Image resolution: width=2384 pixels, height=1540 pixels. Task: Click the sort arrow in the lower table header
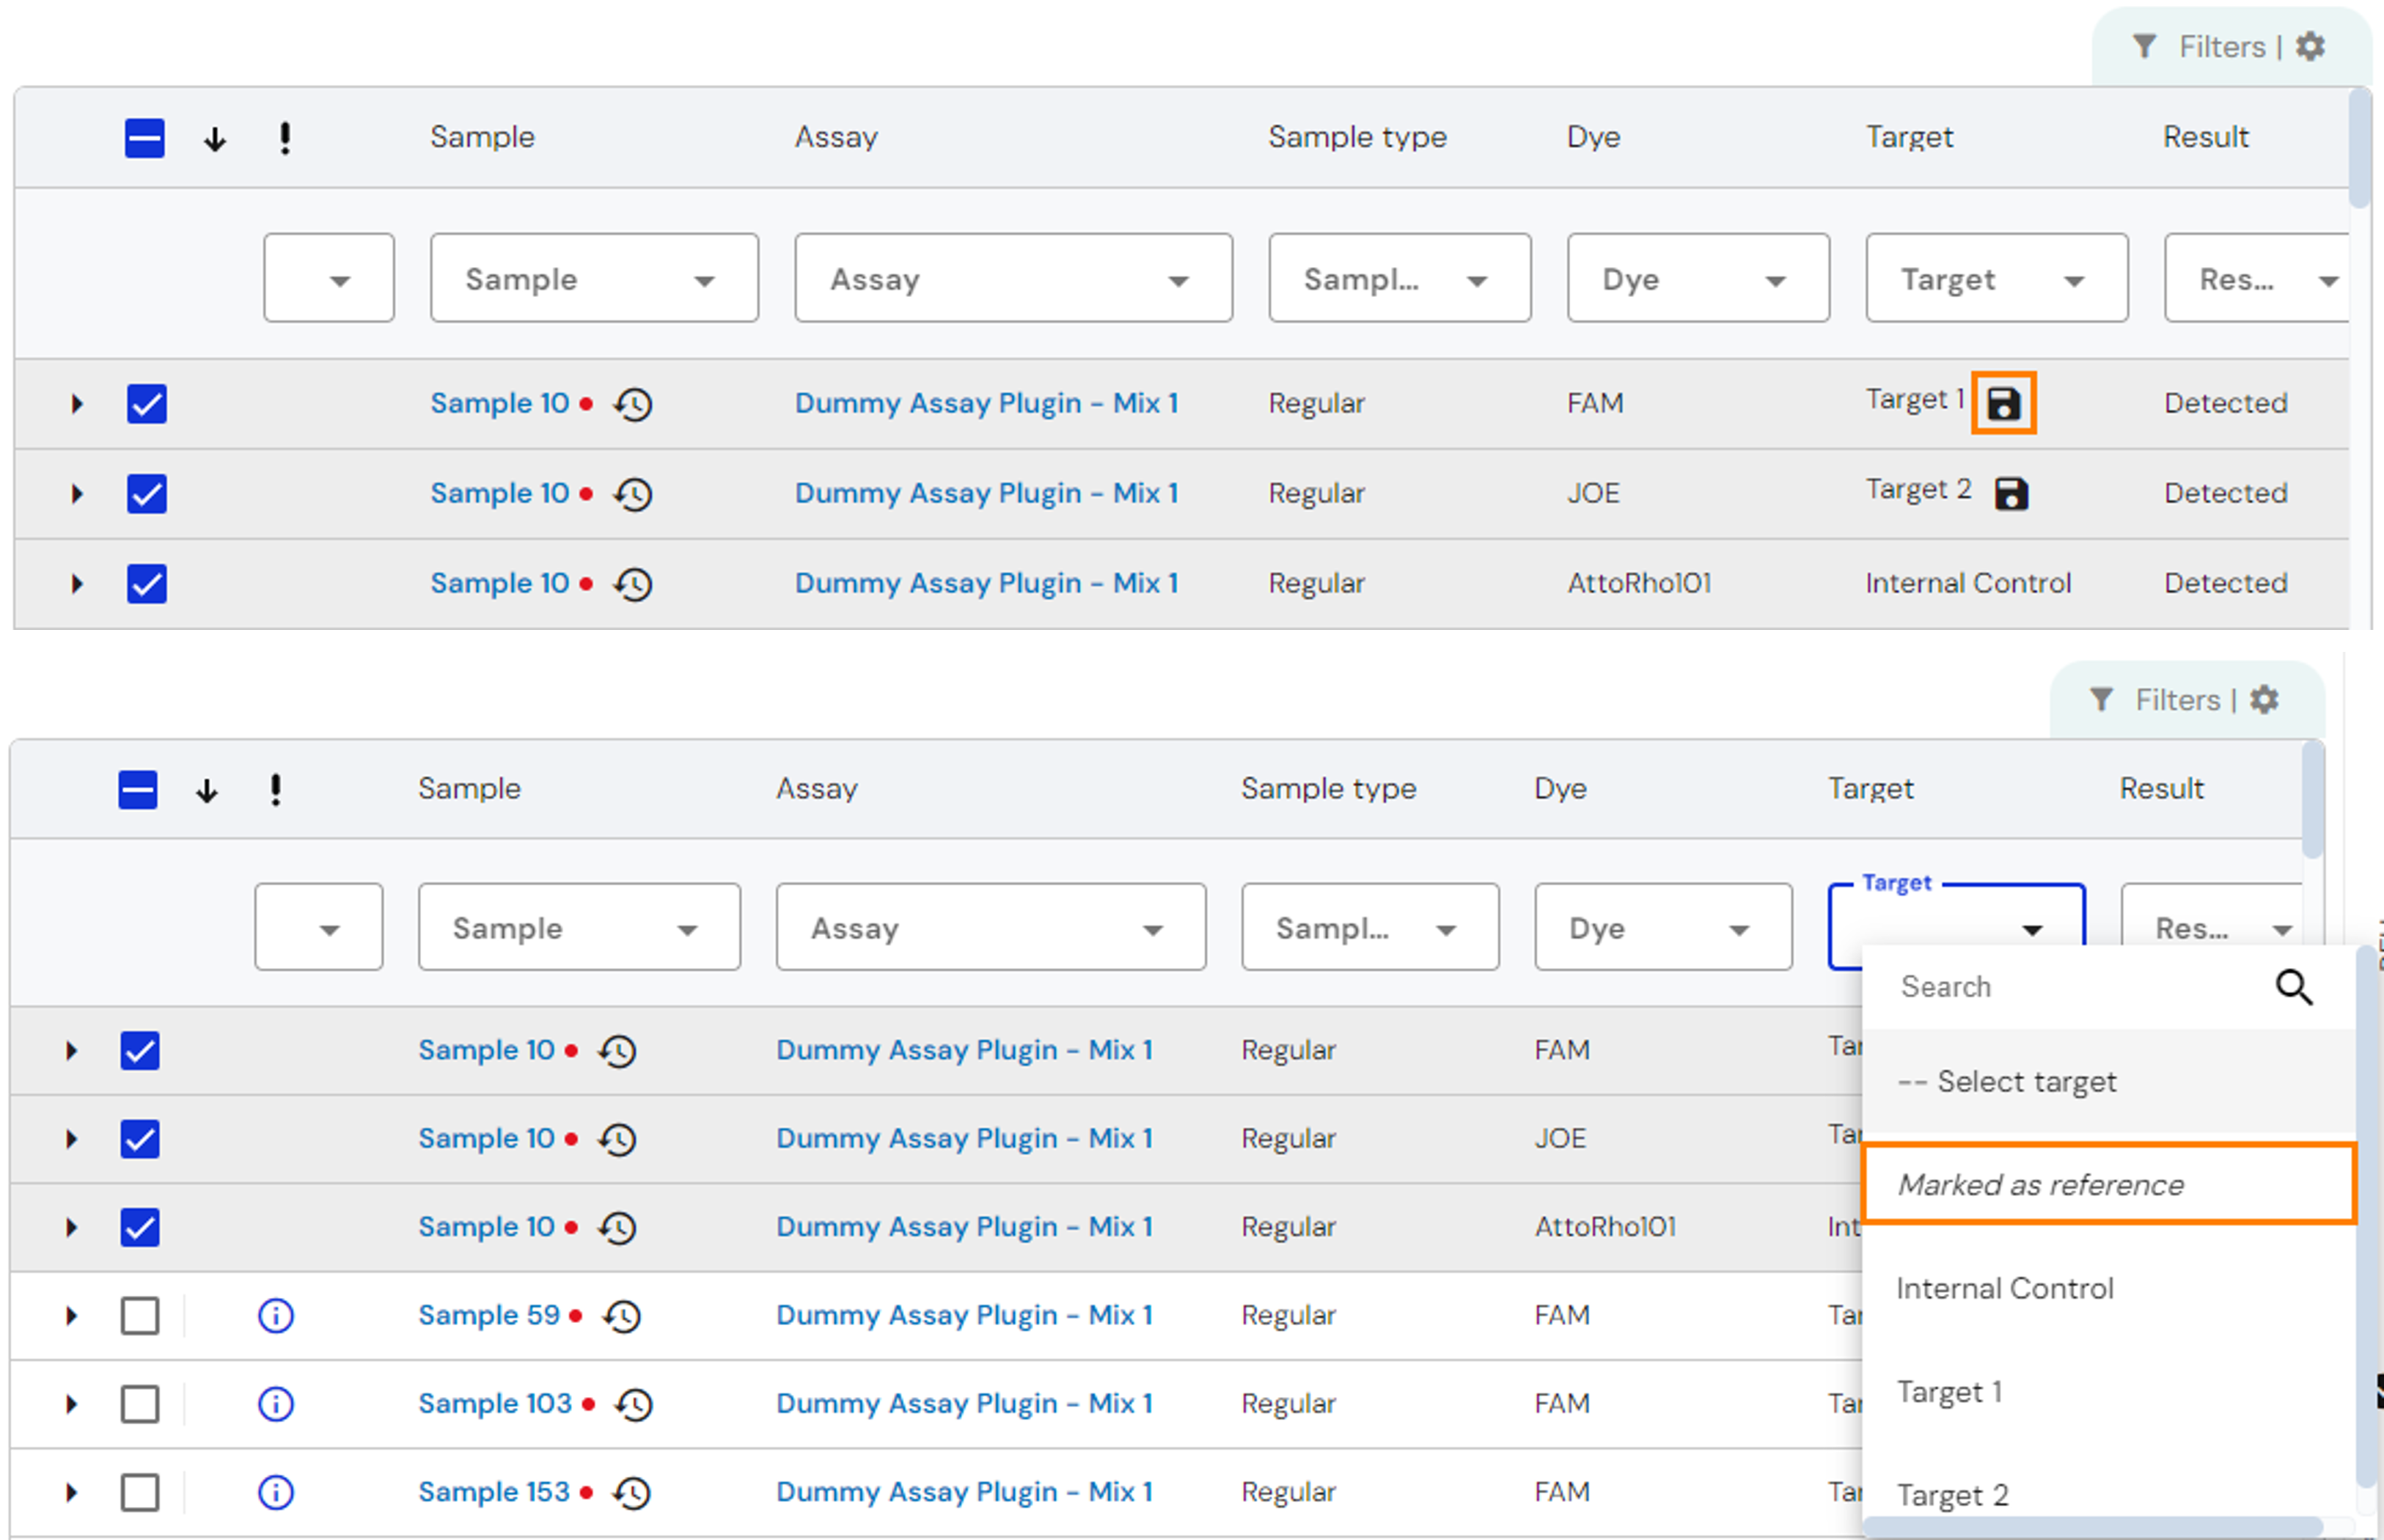pyautogui.click(x=207, y=791)
